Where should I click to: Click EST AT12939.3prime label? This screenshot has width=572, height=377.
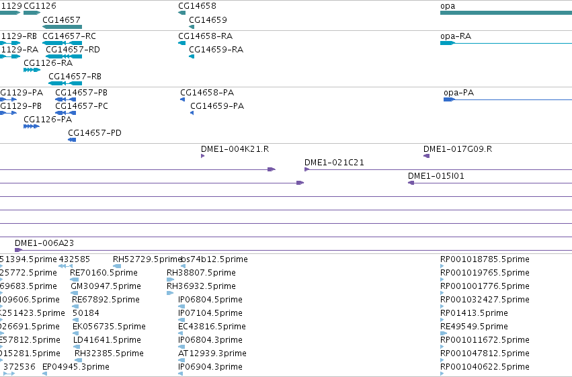[x=212, y=353]
